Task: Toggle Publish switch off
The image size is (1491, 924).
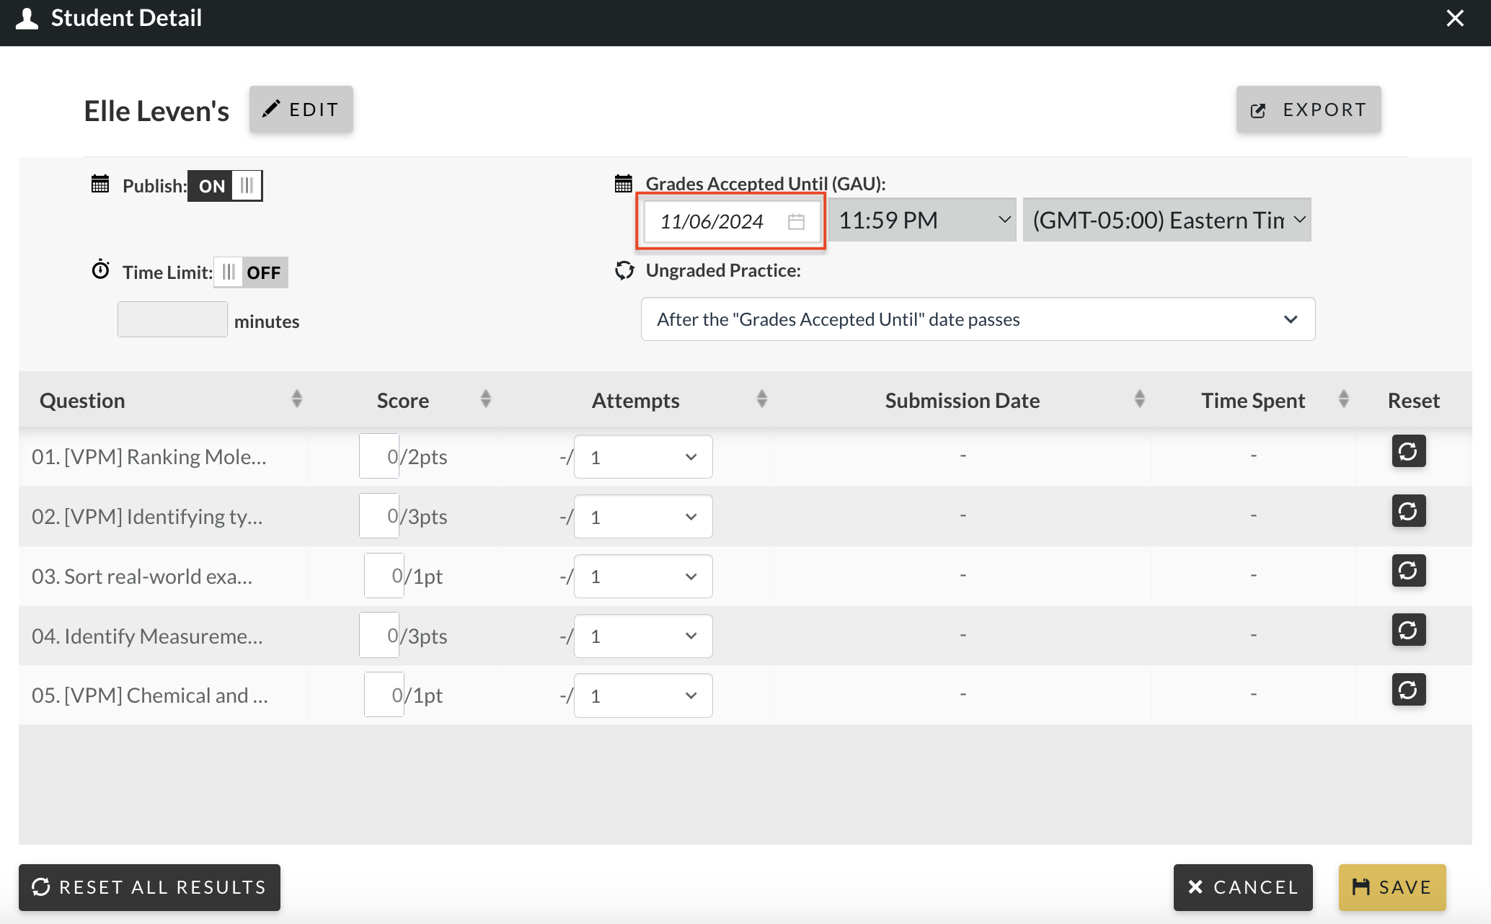Action: [x=225, y=186]
